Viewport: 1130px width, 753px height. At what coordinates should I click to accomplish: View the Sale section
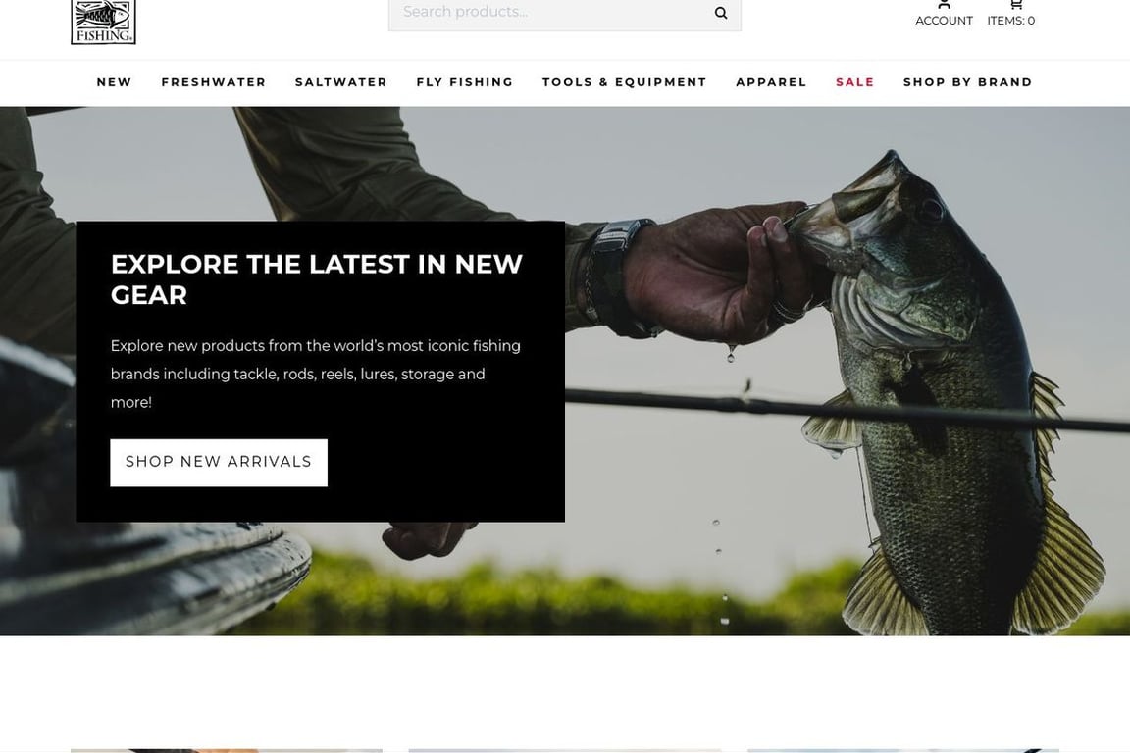(x=854, y=82)
